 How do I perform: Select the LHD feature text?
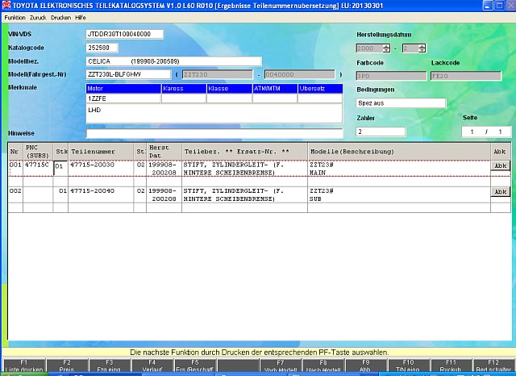tap(94, 110)
